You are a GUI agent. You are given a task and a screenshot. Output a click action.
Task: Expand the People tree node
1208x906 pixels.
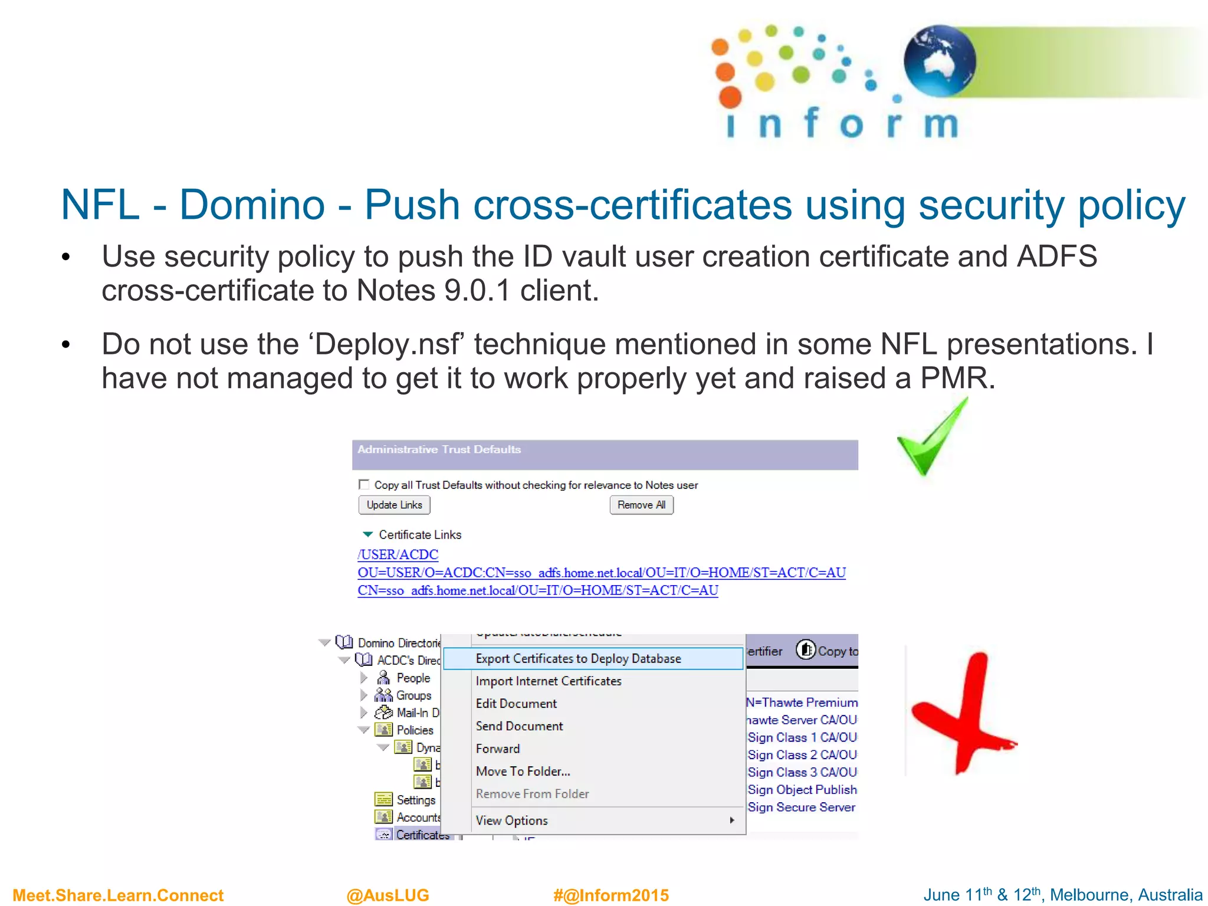coord(364,678)
